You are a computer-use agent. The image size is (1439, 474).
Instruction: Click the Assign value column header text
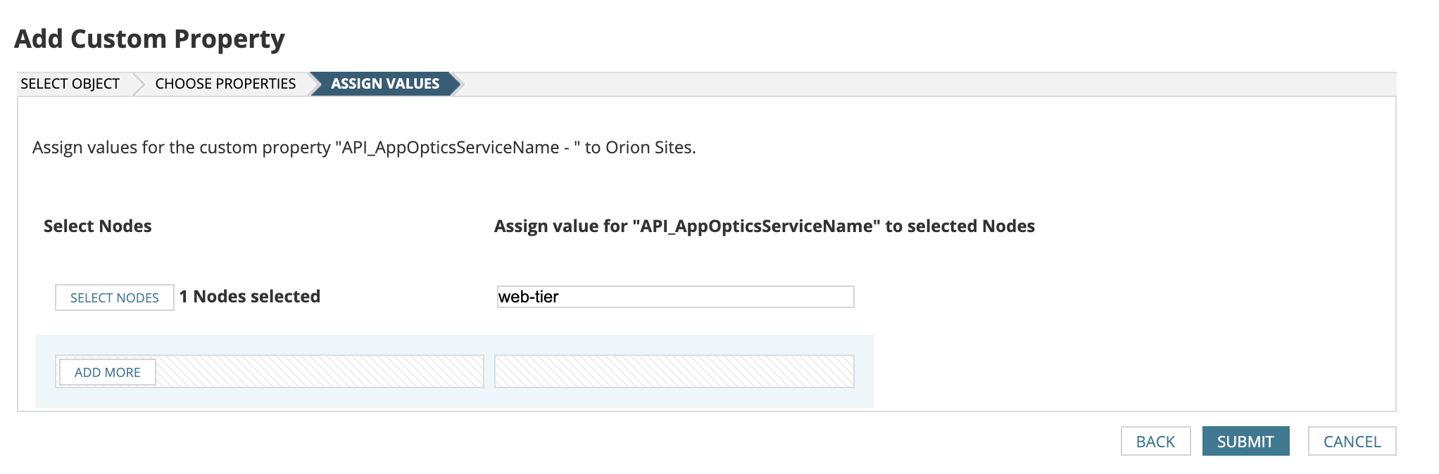click(x=764, y=226)
